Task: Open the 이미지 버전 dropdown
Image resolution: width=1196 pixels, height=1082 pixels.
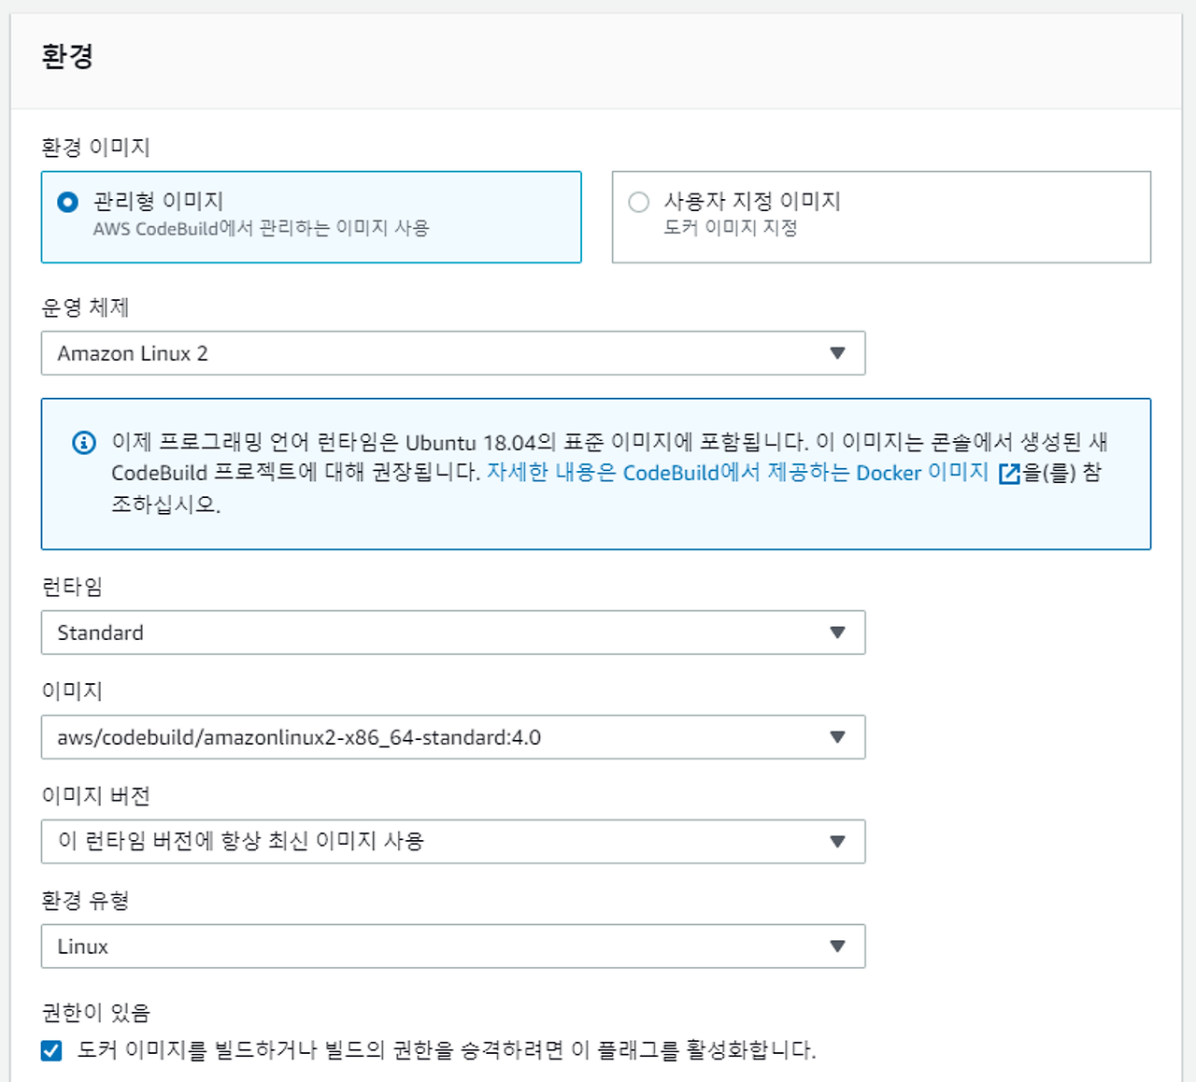Action: [x=453, y=842]
